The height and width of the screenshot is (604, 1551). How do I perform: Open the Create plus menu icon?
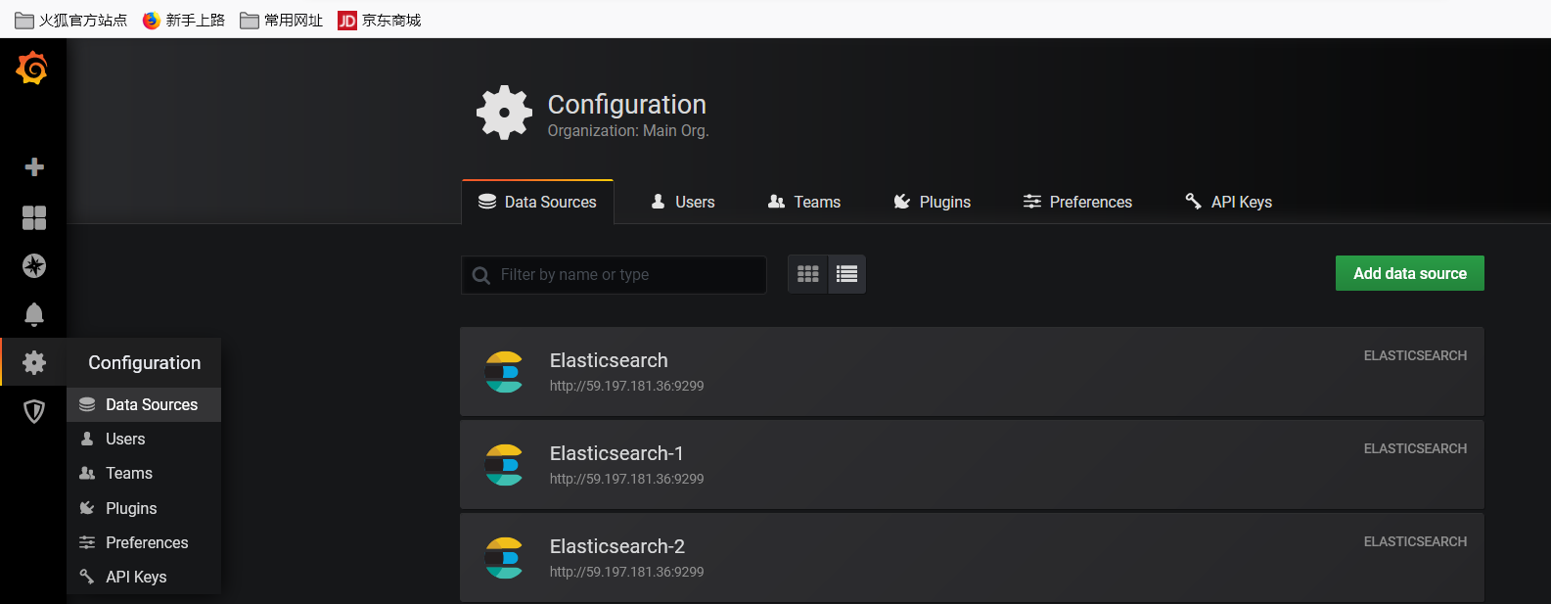(34, 167)
